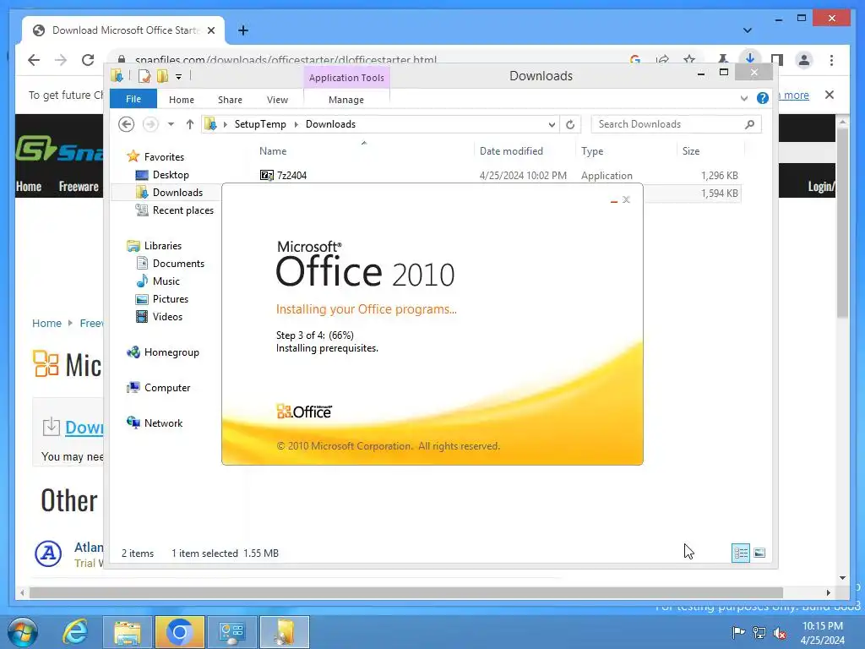Open the Videos library
865x649 pixels.
pos(167,316)
